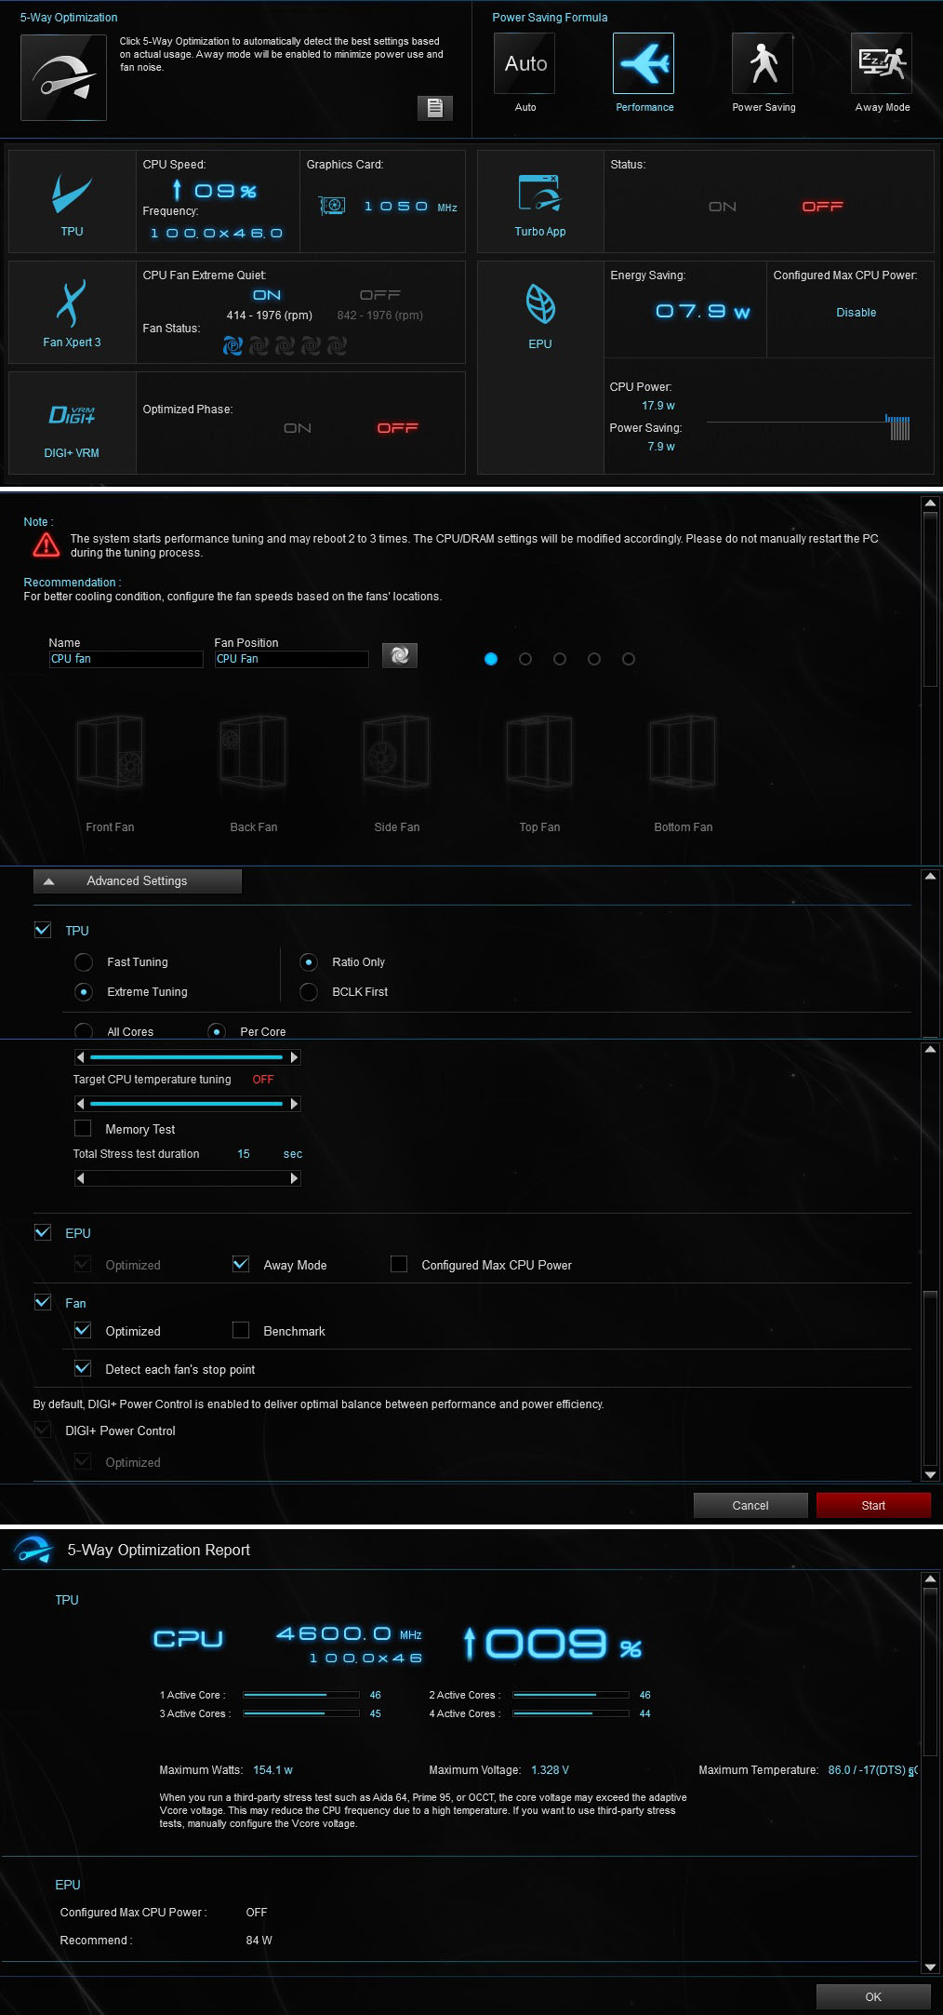This screenshot has width=943, height=2015.
Task: Click the Cancel button
Action: coord(750,1505)
